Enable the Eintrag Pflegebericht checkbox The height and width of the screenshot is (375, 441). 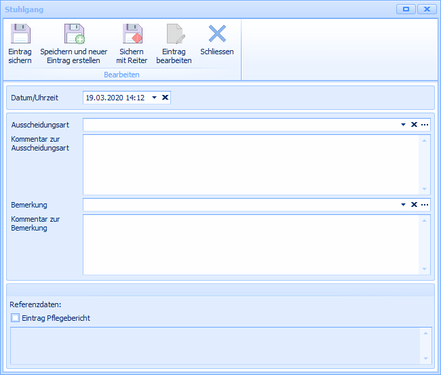[16, 317]
